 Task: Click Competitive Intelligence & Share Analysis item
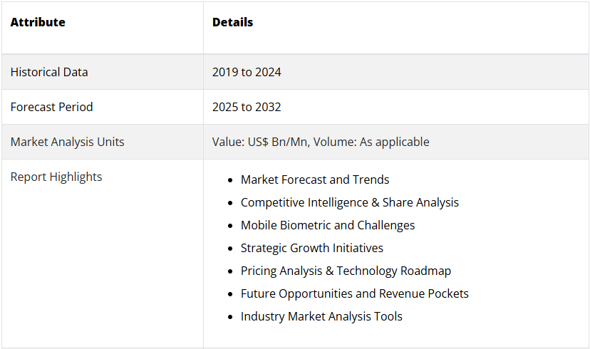tap(350, 202)
